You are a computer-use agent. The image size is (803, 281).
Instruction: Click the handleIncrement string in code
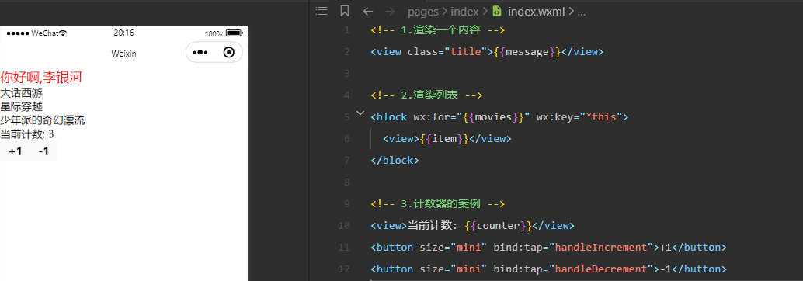pyautogui.click(x=601, y=247)
